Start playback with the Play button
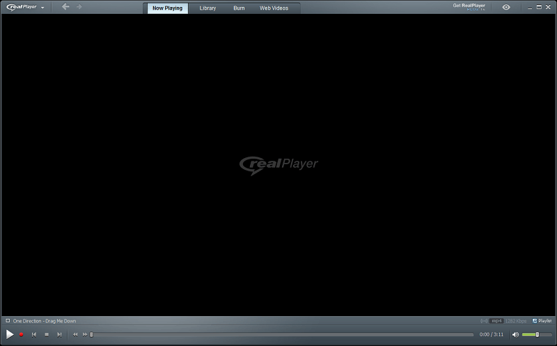This screenshot has height=346, width=557. pos(10,334)
